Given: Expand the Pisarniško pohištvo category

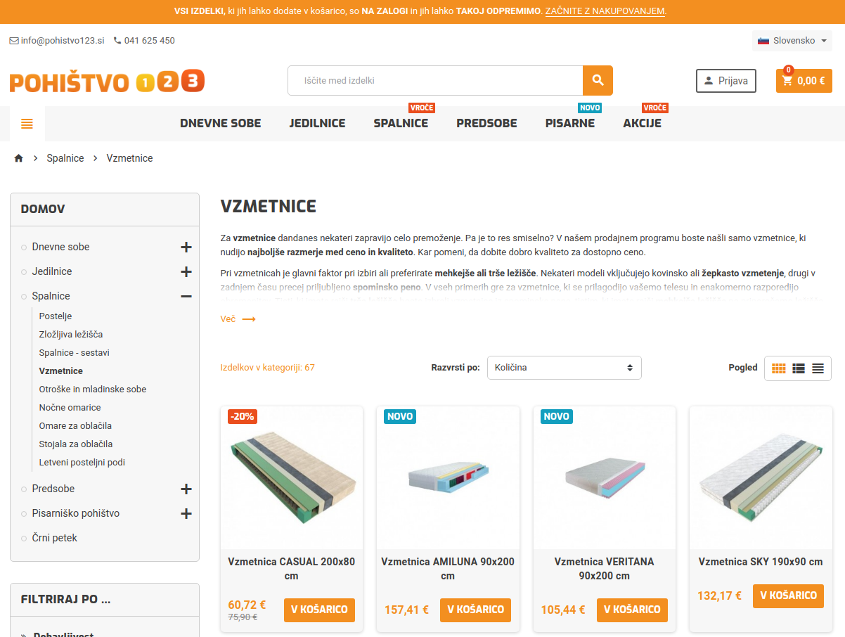Looking at the screenshot, I should [x=186, y=513].
